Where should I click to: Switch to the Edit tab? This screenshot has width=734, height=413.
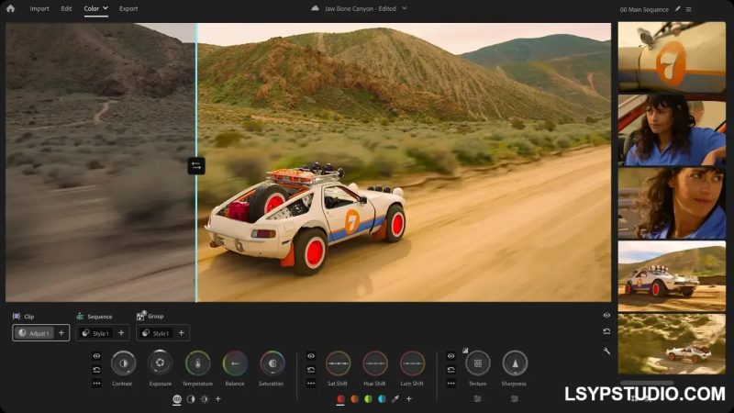tap(66, 8)
